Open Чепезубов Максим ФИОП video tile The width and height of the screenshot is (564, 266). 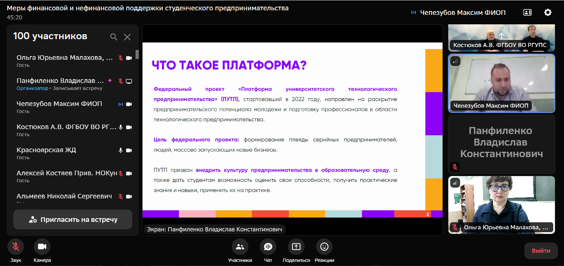coord(502,83)
